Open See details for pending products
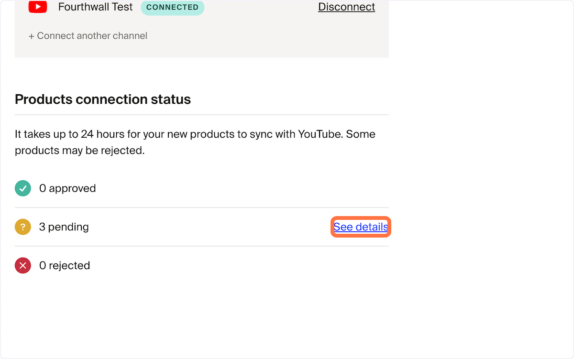Viewport: 574px width, 359px height. coord(361,227)
